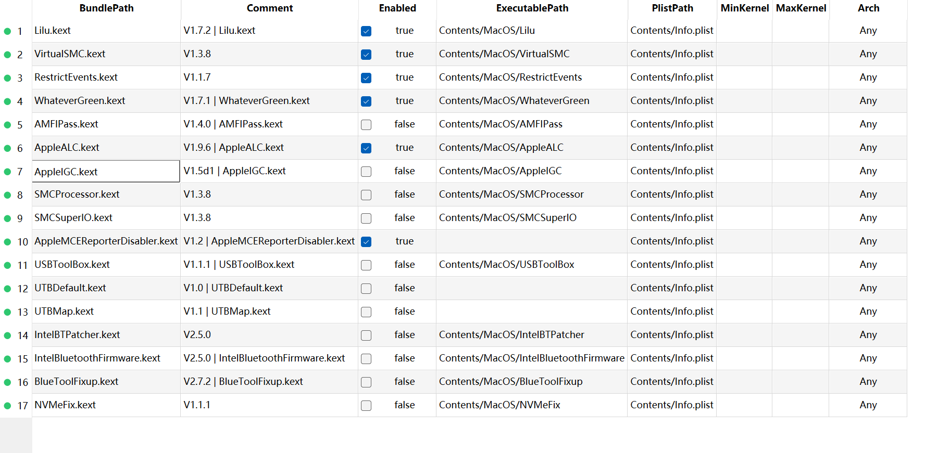Click the PlistPath cell for Lilu.kext
This screenshot has width=950, height=453.
pyautogui.click(x=672, y=31)
